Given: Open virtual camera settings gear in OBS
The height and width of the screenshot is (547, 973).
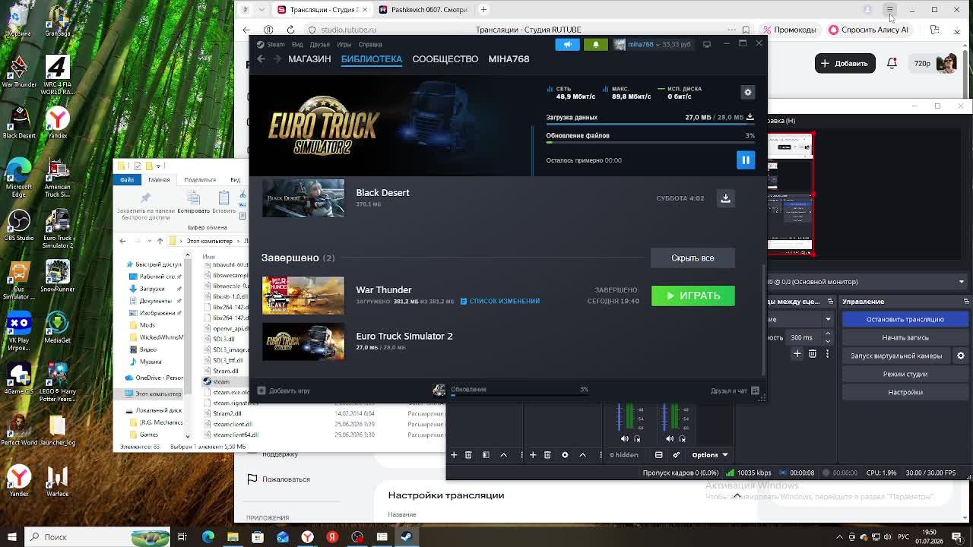Looking at the screenshot, I should click(960, 356).
